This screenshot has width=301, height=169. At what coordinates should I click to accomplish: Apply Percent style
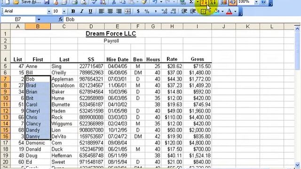point(147,11)
